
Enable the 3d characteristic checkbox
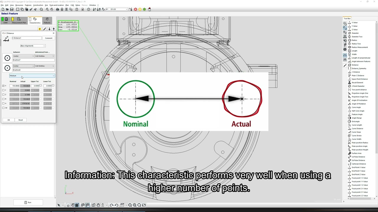[3, 108]
